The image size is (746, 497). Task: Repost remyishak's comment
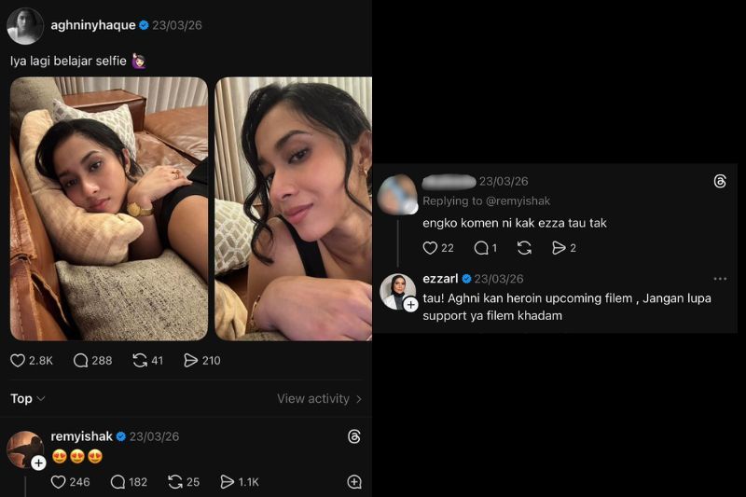click(x=175, y=482)
